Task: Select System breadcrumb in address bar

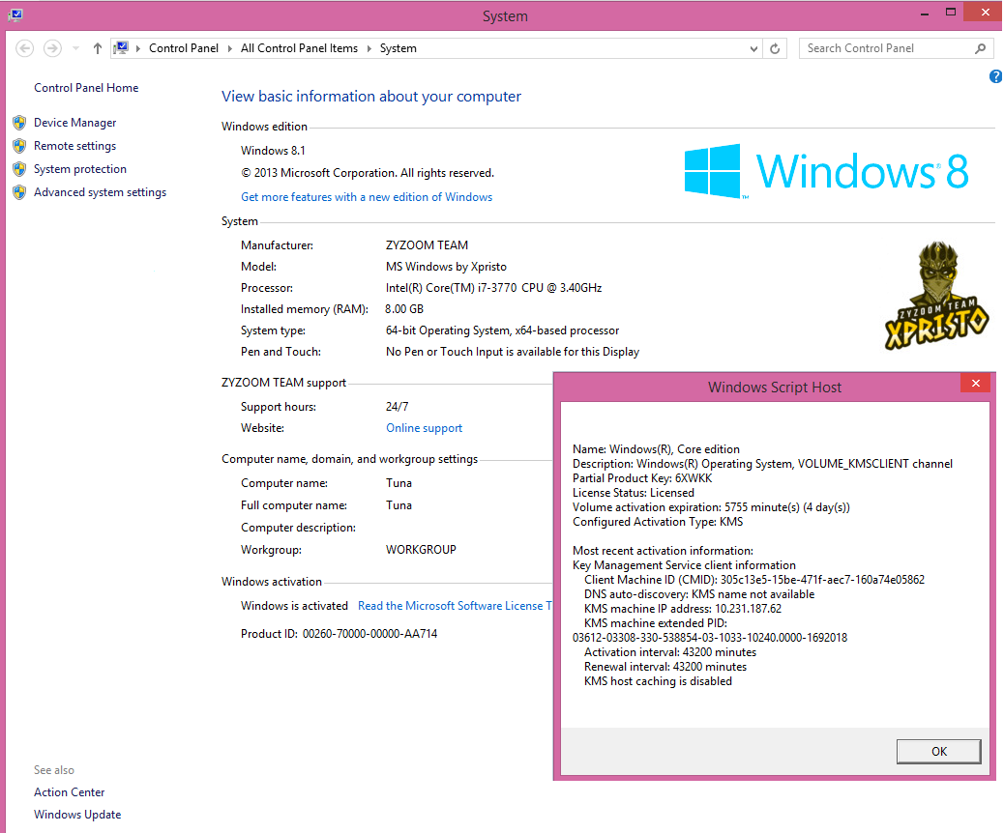Action: pyautogui.click(x=399, y=48)
